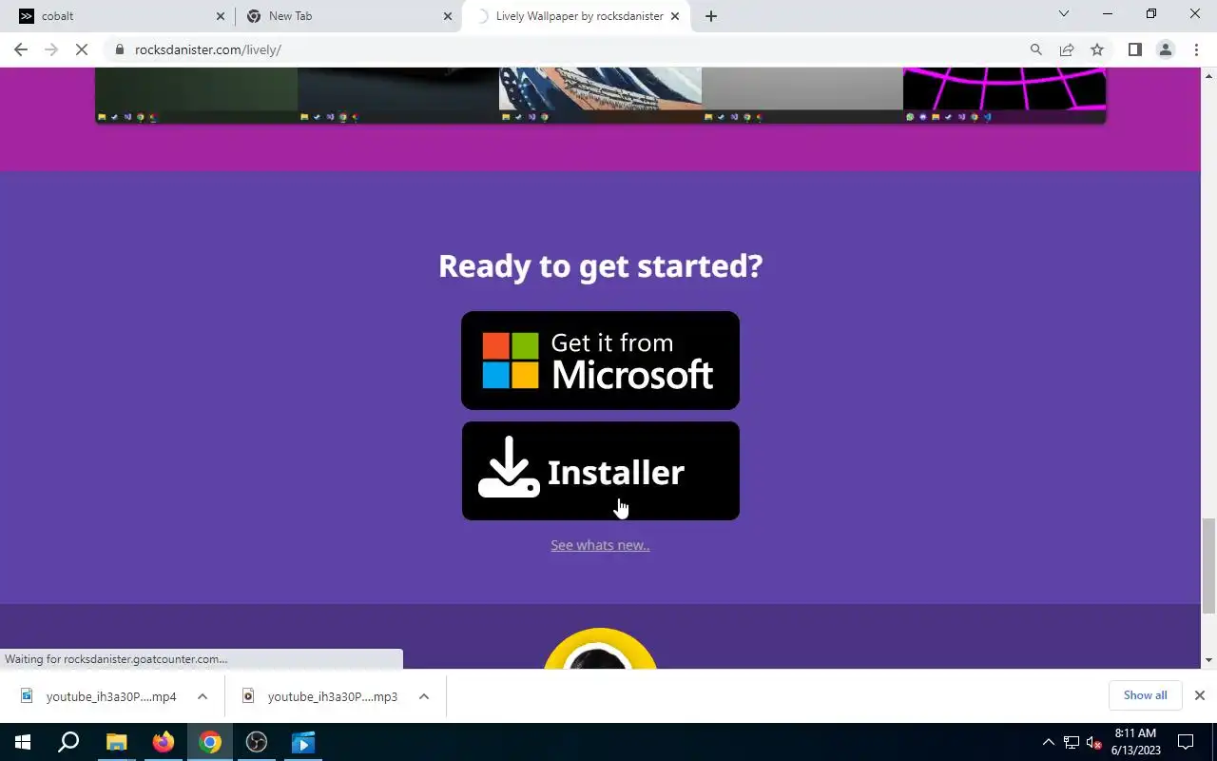Click scrollbar up arrow
Screen dimensions: 1217x761
point(1208,75)
